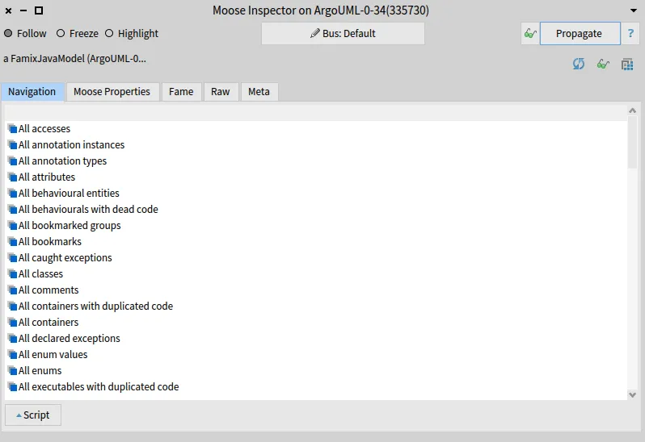Viewport: 645px width, 442px height.
Task: Click the blue refresh arrows icon
Action: click(579, 64)
